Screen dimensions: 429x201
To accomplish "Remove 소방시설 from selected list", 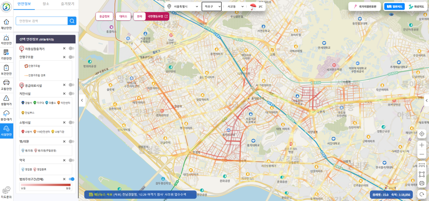I will pos(64,123).
